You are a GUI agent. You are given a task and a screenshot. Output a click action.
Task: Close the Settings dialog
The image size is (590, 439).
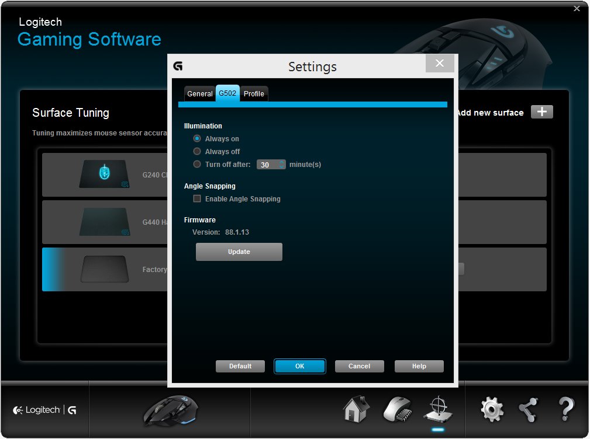[440, 63]
